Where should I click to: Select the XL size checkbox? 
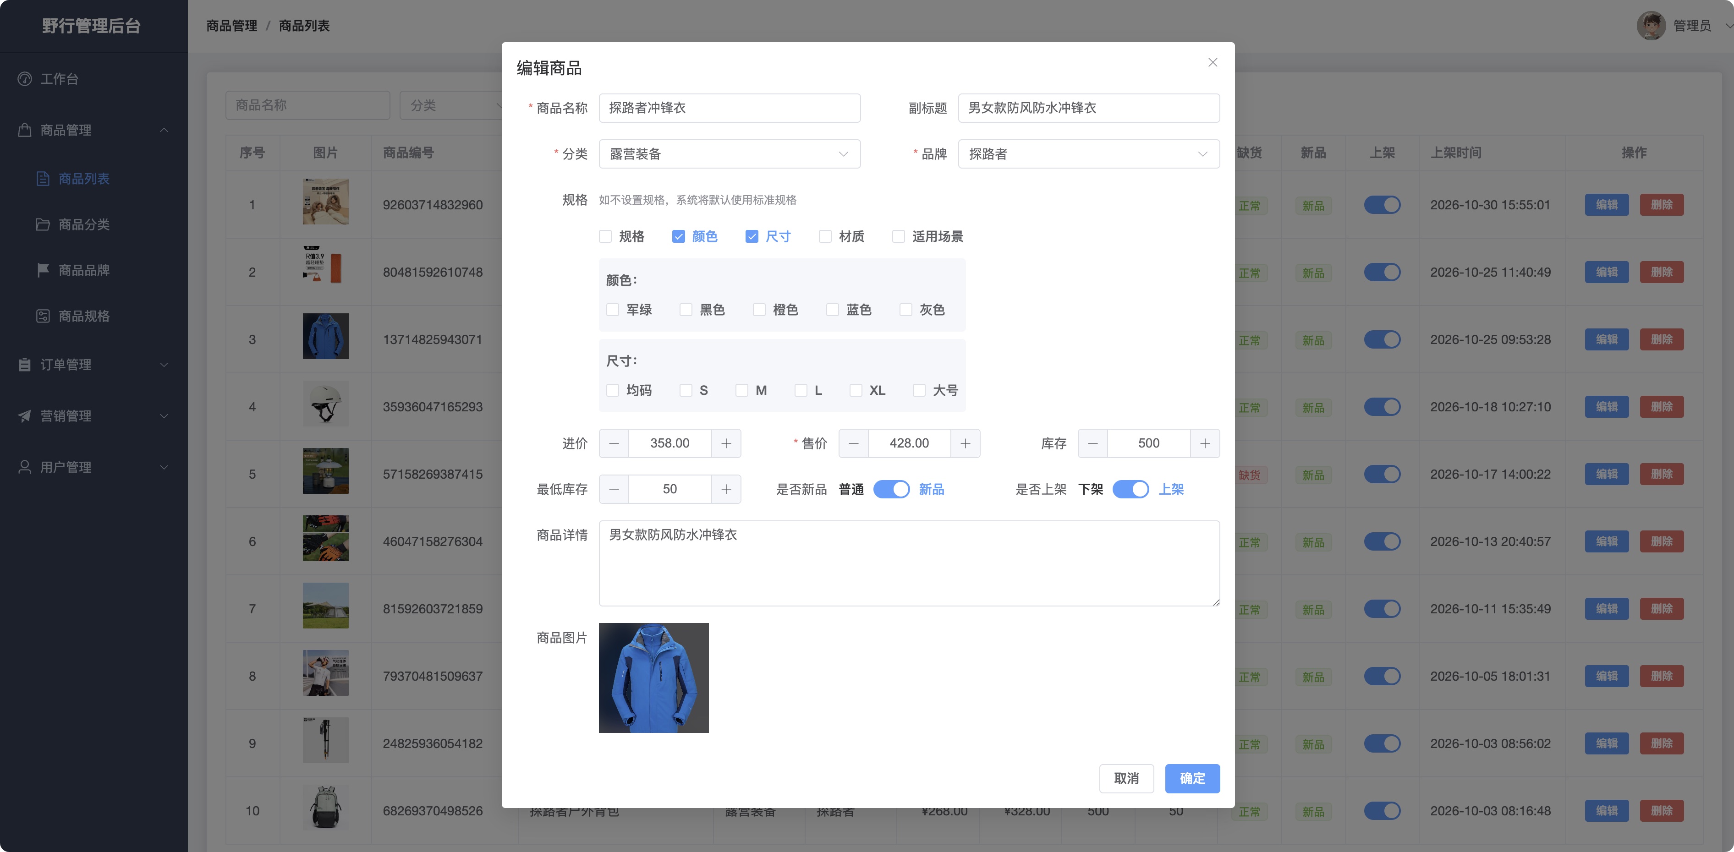pos(856,390)
